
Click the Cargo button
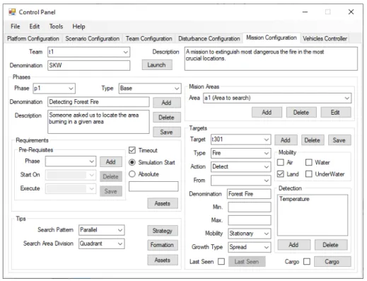click(x=332, y=262)
